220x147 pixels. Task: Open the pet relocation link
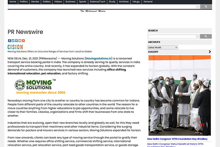tap(48, 73)
